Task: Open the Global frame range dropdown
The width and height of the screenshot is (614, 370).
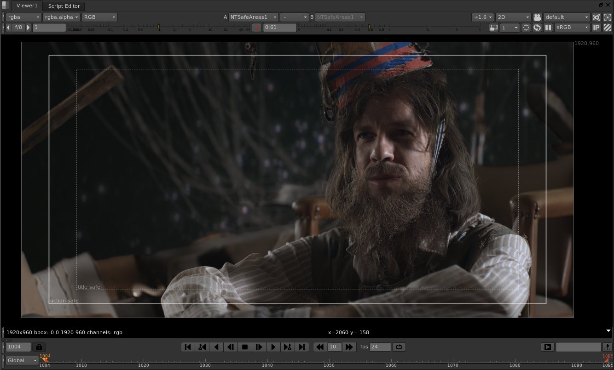Action: pos(22,360)
